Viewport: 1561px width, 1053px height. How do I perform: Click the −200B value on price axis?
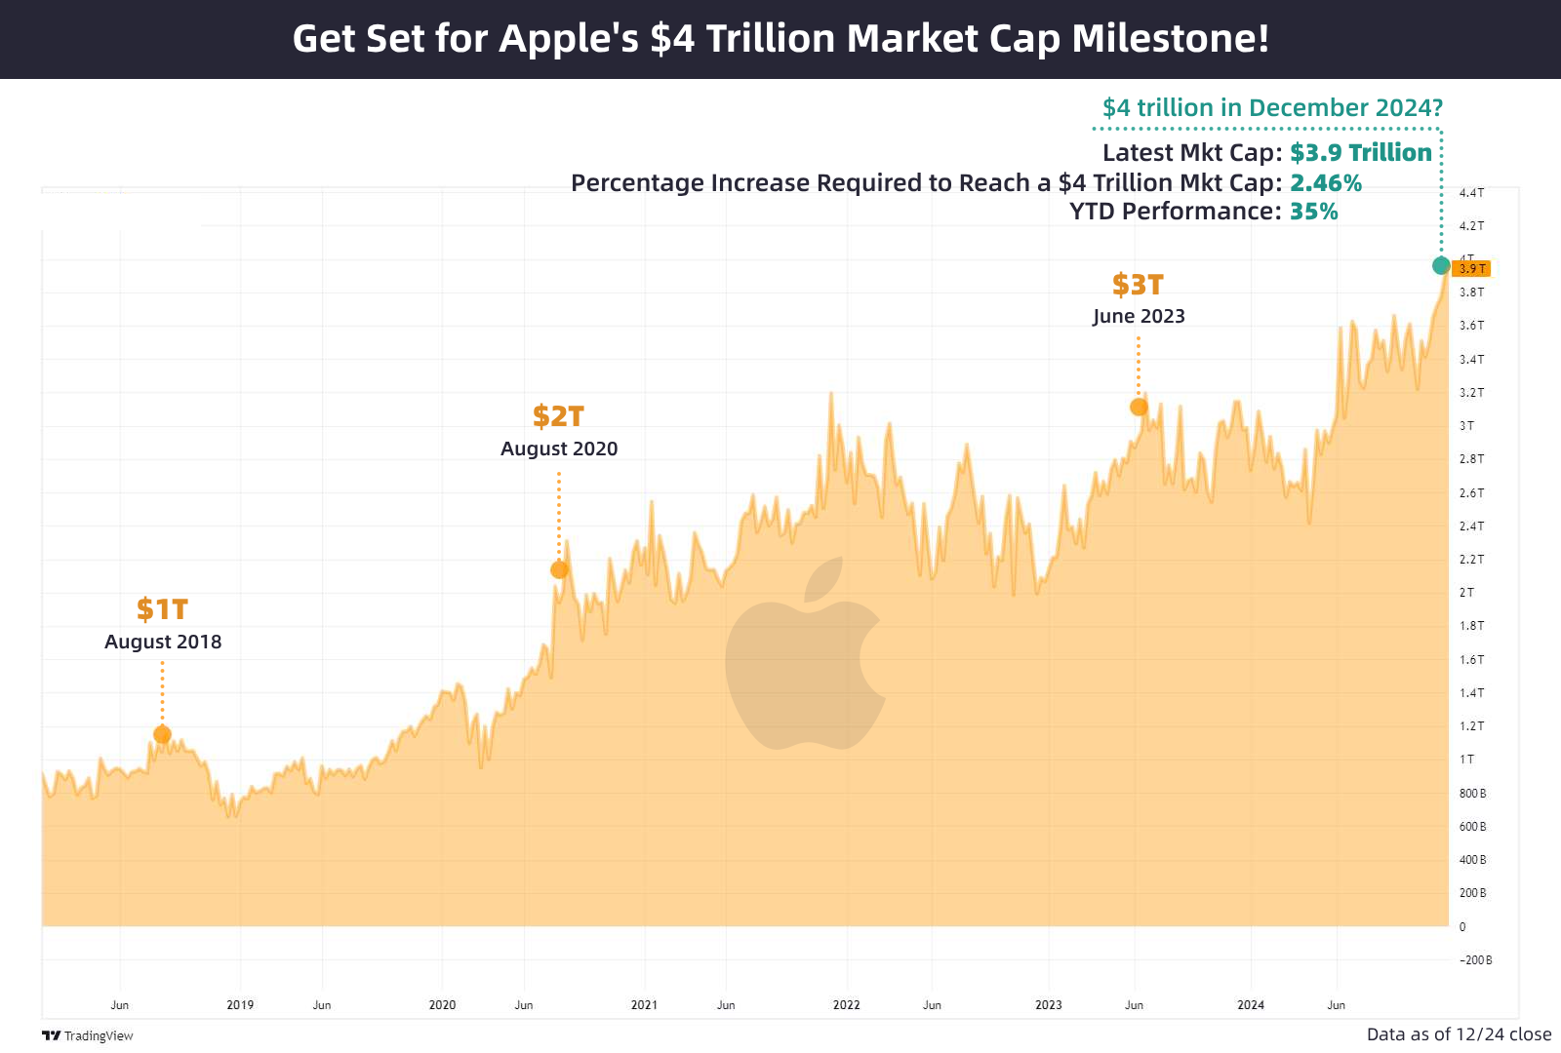[x=1475, y=960]
